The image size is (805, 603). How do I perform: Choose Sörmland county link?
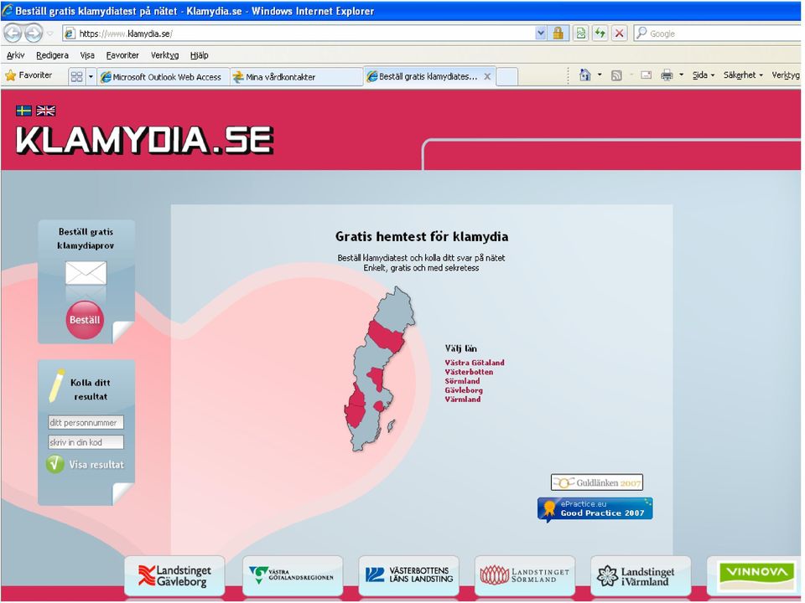point(462,381)
